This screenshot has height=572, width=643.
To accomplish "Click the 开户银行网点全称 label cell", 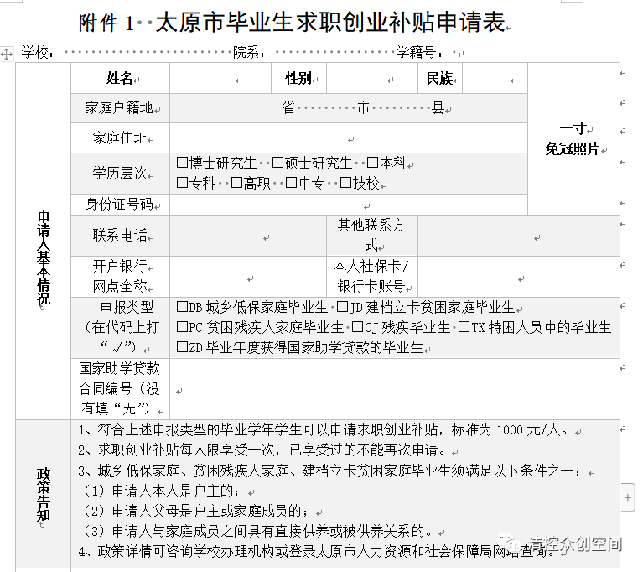I will pyautogui.click(x=120, y=277).
